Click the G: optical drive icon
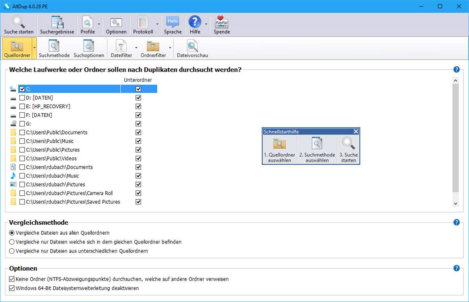Viewport: 469px width, 302px height. (13, 123)
